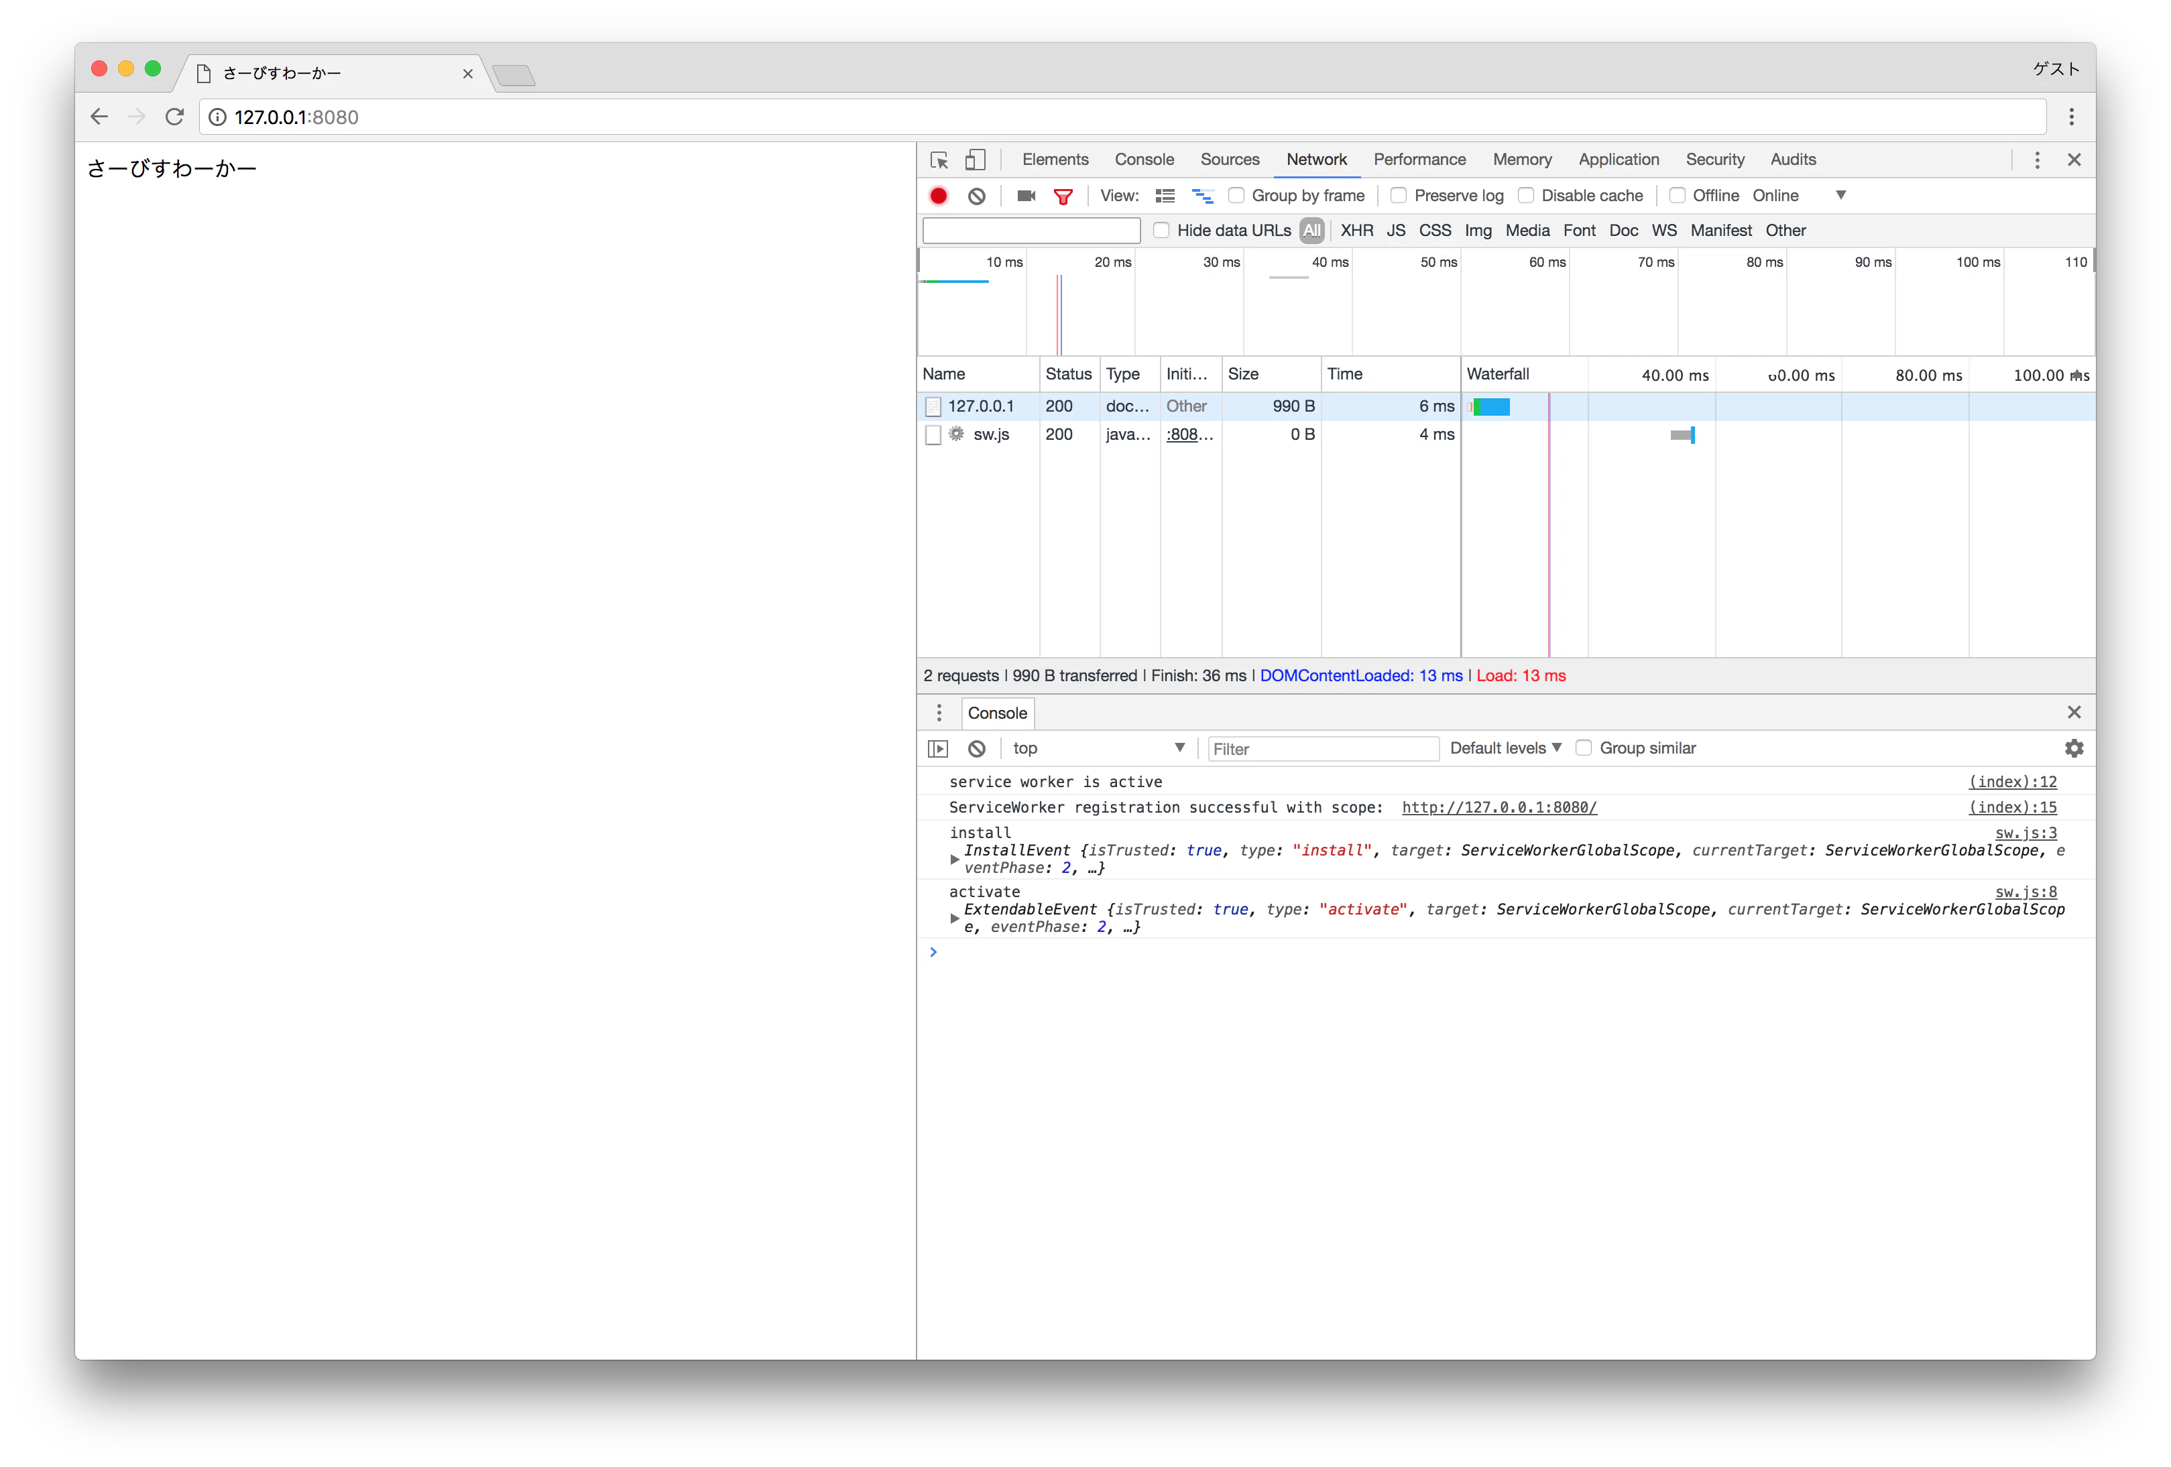Check Hide data URLs

tap(1161, 230)
